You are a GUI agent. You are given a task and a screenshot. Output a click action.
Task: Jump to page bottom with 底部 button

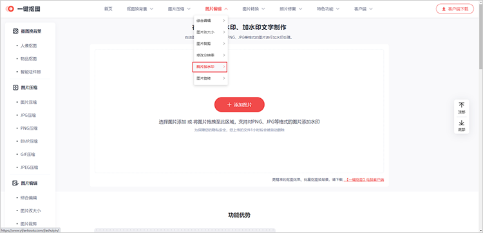point(462,126)
